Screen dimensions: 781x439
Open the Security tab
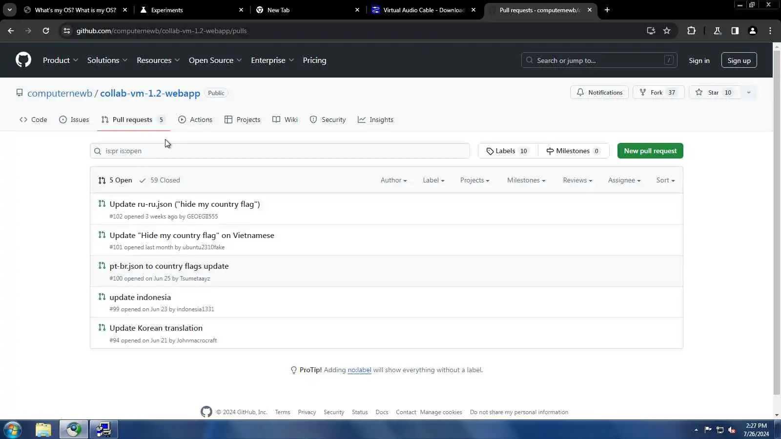click(328, 120)
